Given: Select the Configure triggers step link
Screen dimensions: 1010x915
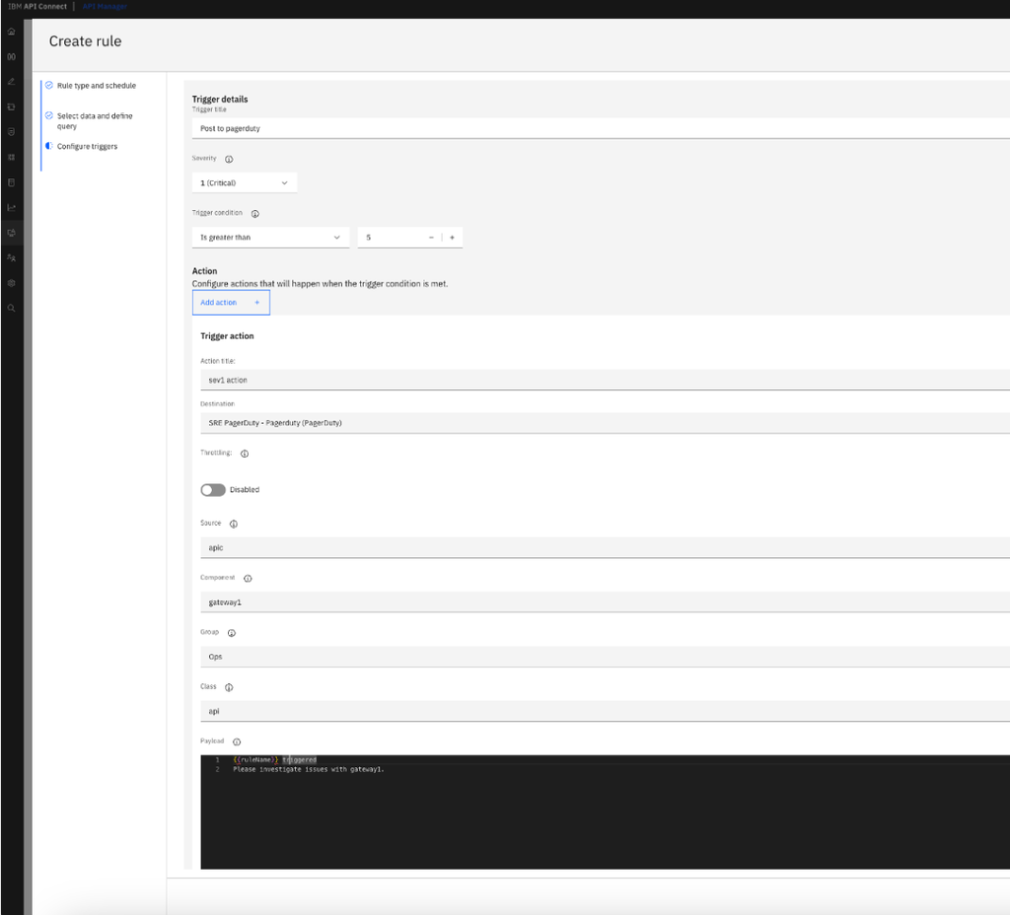Looking at the screenshot, I should click(x=87, y=146).
